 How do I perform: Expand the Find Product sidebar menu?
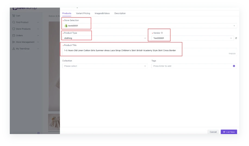38,22
